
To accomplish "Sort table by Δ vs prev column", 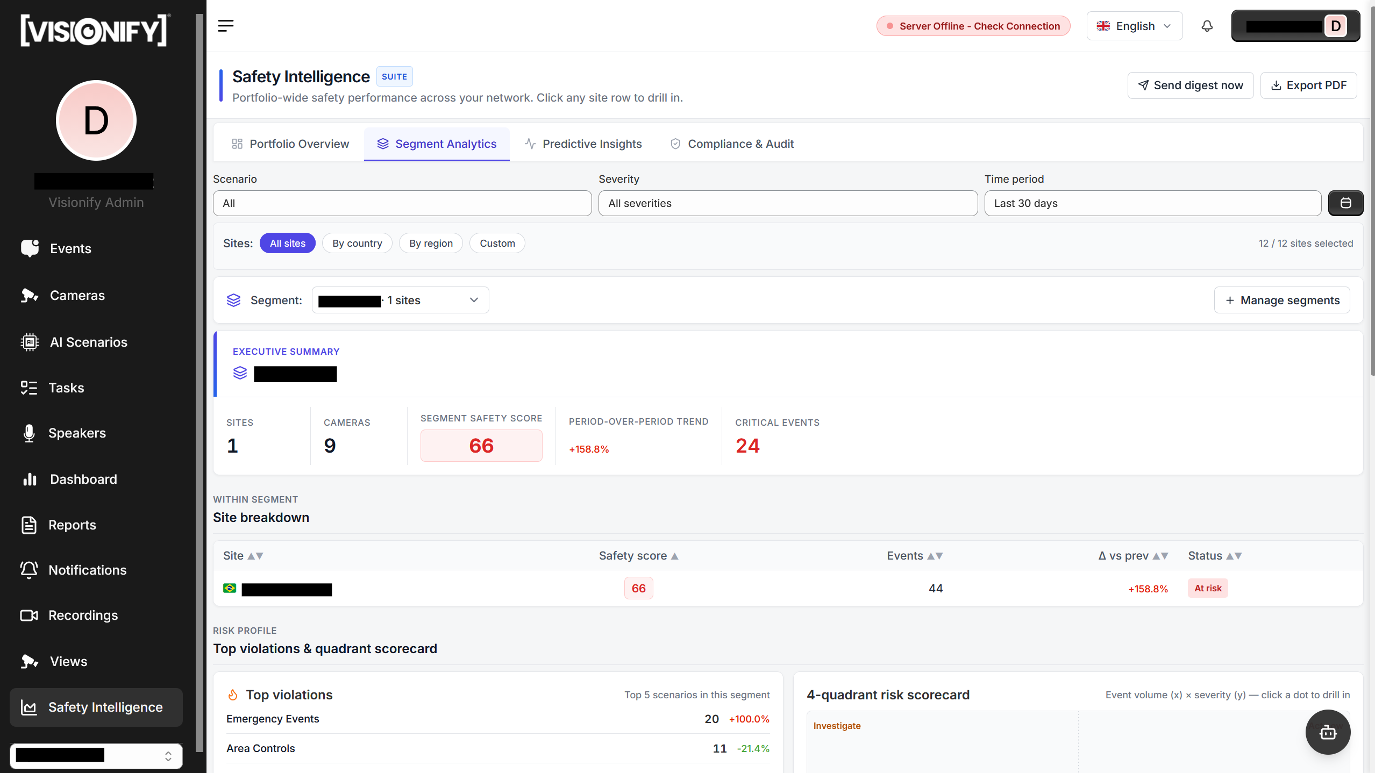I will pyautogui.click(x=1133, y=556).
